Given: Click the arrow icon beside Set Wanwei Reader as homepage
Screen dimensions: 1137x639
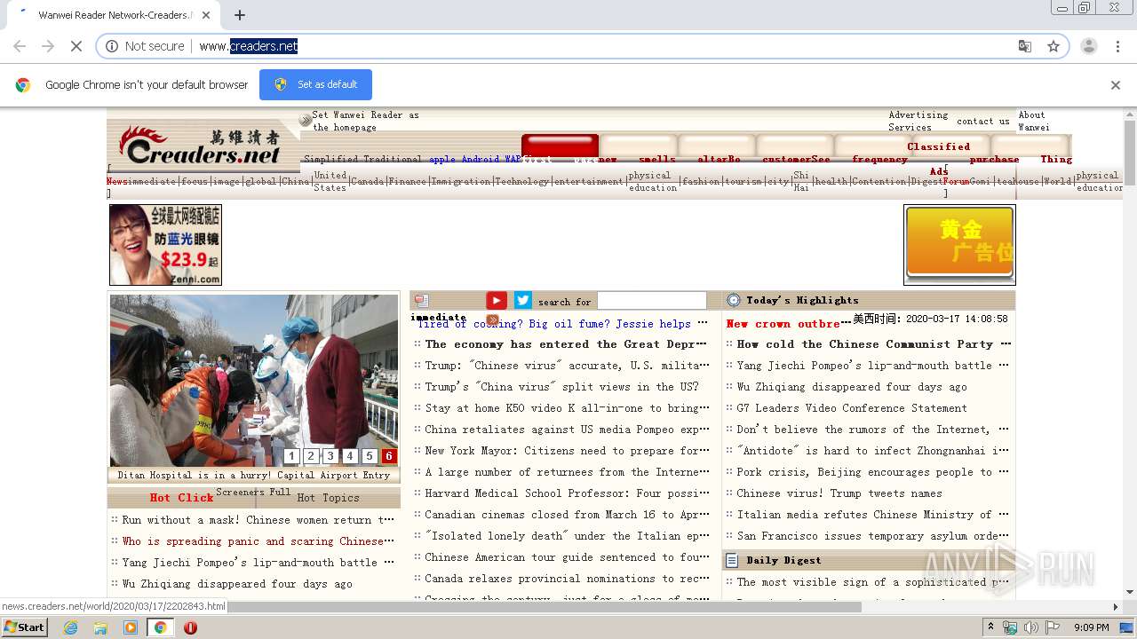Looking at the screenshot, I should click(305, 121).
